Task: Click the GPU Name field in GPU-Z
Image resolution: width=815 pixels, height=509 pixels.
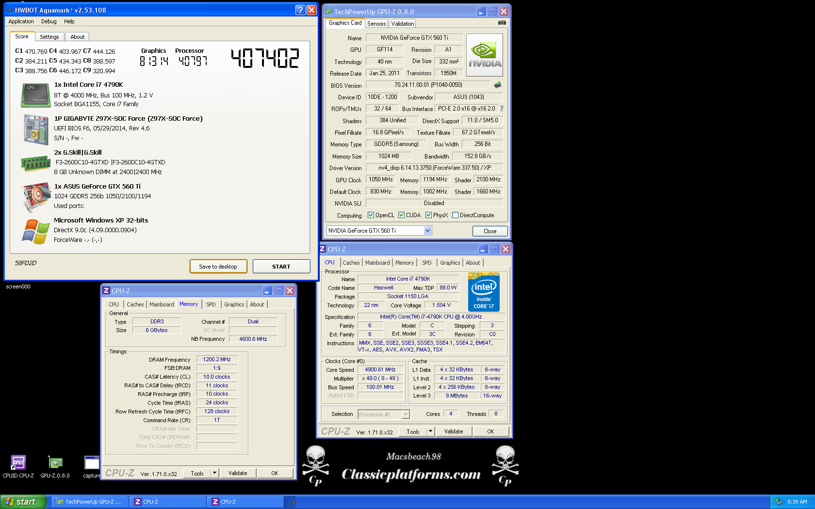Action: [x=414, y=38]
